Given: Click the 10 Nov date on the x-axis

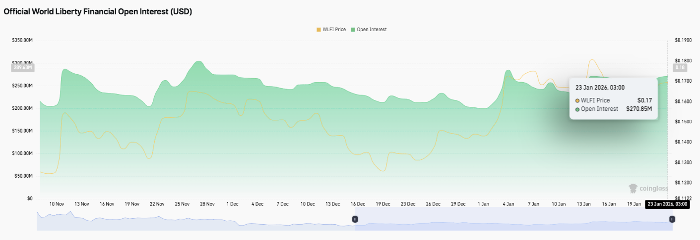Looking at the screenshot, I should coord(57,204).
